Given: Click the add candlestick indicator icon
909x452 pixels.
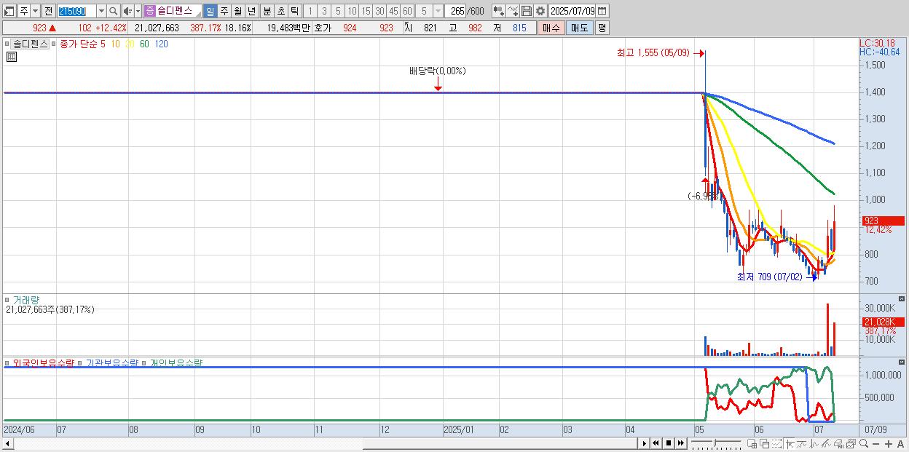Looking at the screenshot, I should point(498,11).
